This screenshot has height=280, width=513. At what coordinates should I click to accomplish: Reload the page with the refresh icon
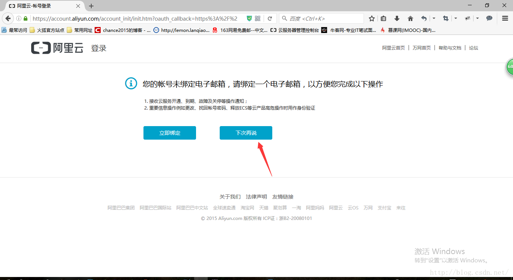tap(270, 18)
